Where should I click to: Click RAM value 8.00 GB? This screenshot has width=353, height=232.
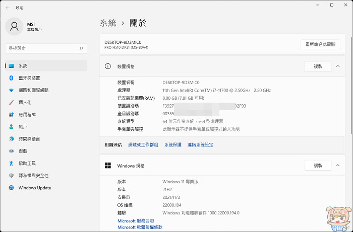tap(183, 98)
